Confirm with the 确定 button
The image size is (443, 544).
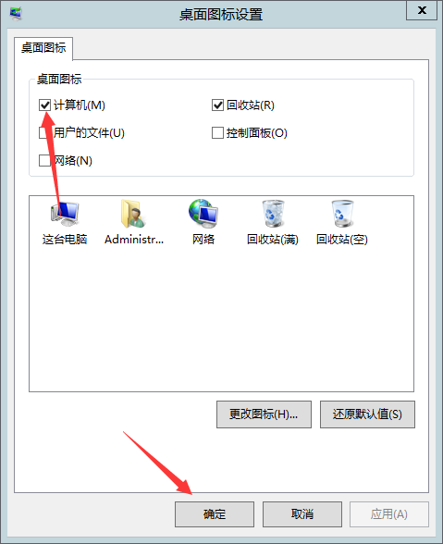215,513
